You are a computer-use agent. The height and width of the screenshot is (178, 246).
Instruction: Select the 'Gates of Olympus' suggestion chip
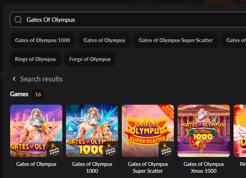click(104, 40)
